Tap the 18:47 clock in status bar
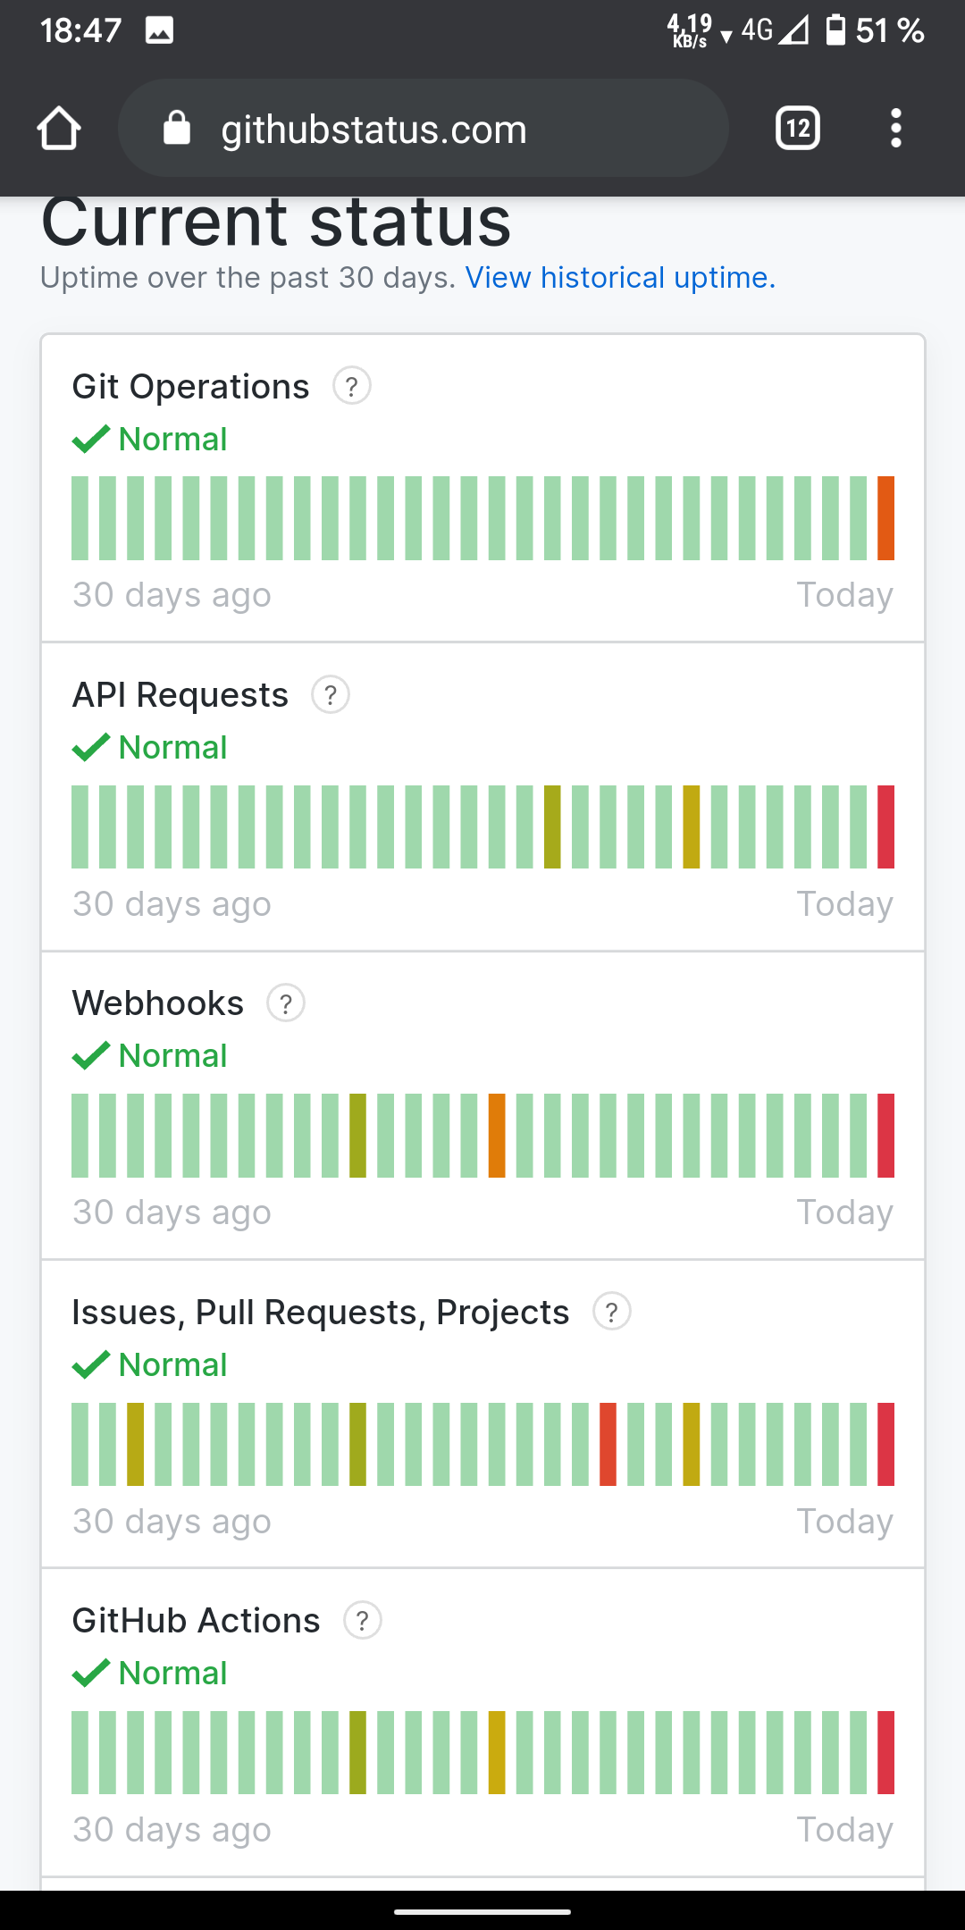Image resolution: width=965 pixels, height=1930 pixels. [80, 31]
